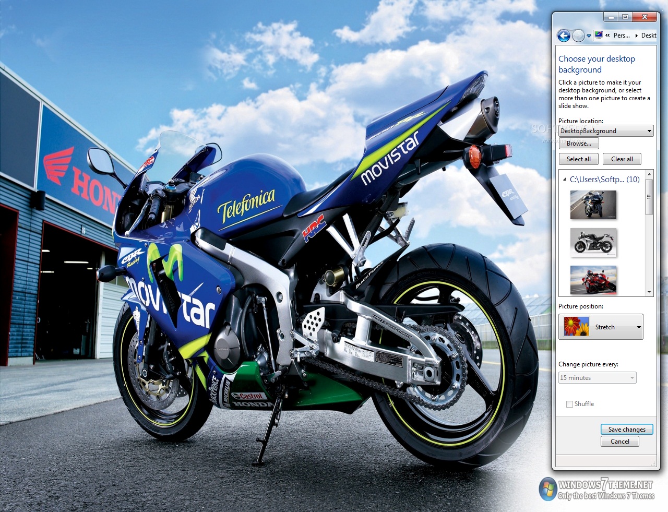The width and height of the screenshot is (668, 512).
Task: Click the flower preview icon in Picture position
Action: [x=577, y=327]
